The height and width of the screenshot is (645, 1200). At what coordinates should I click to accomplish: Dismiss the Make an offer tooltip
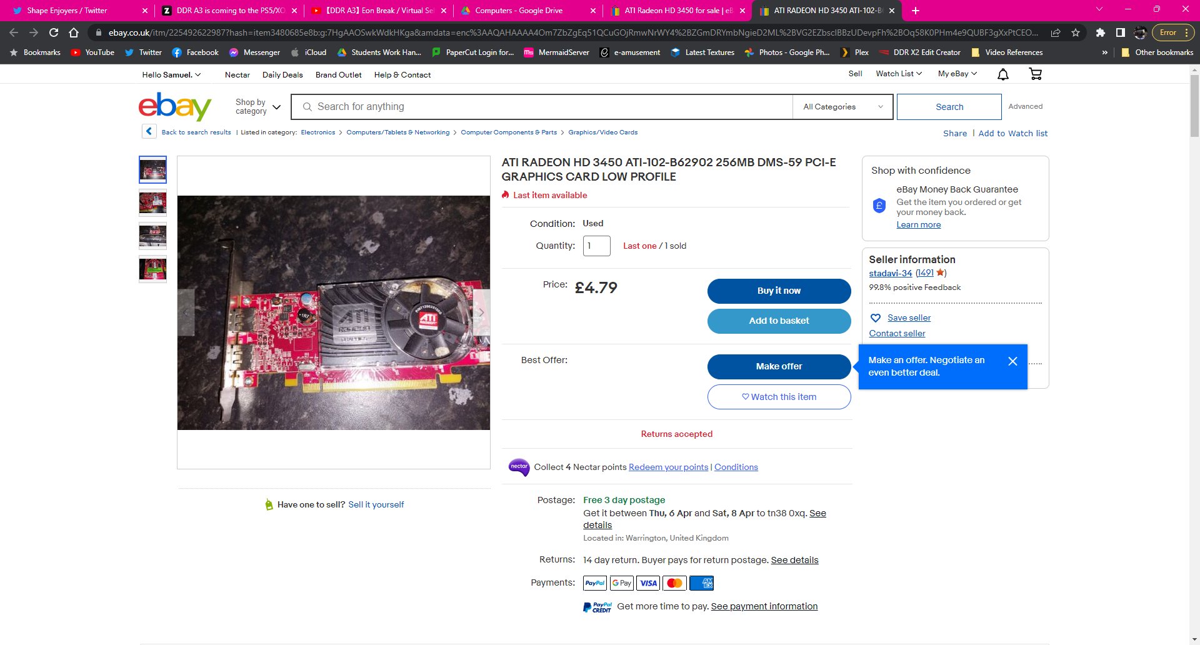[1012, 361]
